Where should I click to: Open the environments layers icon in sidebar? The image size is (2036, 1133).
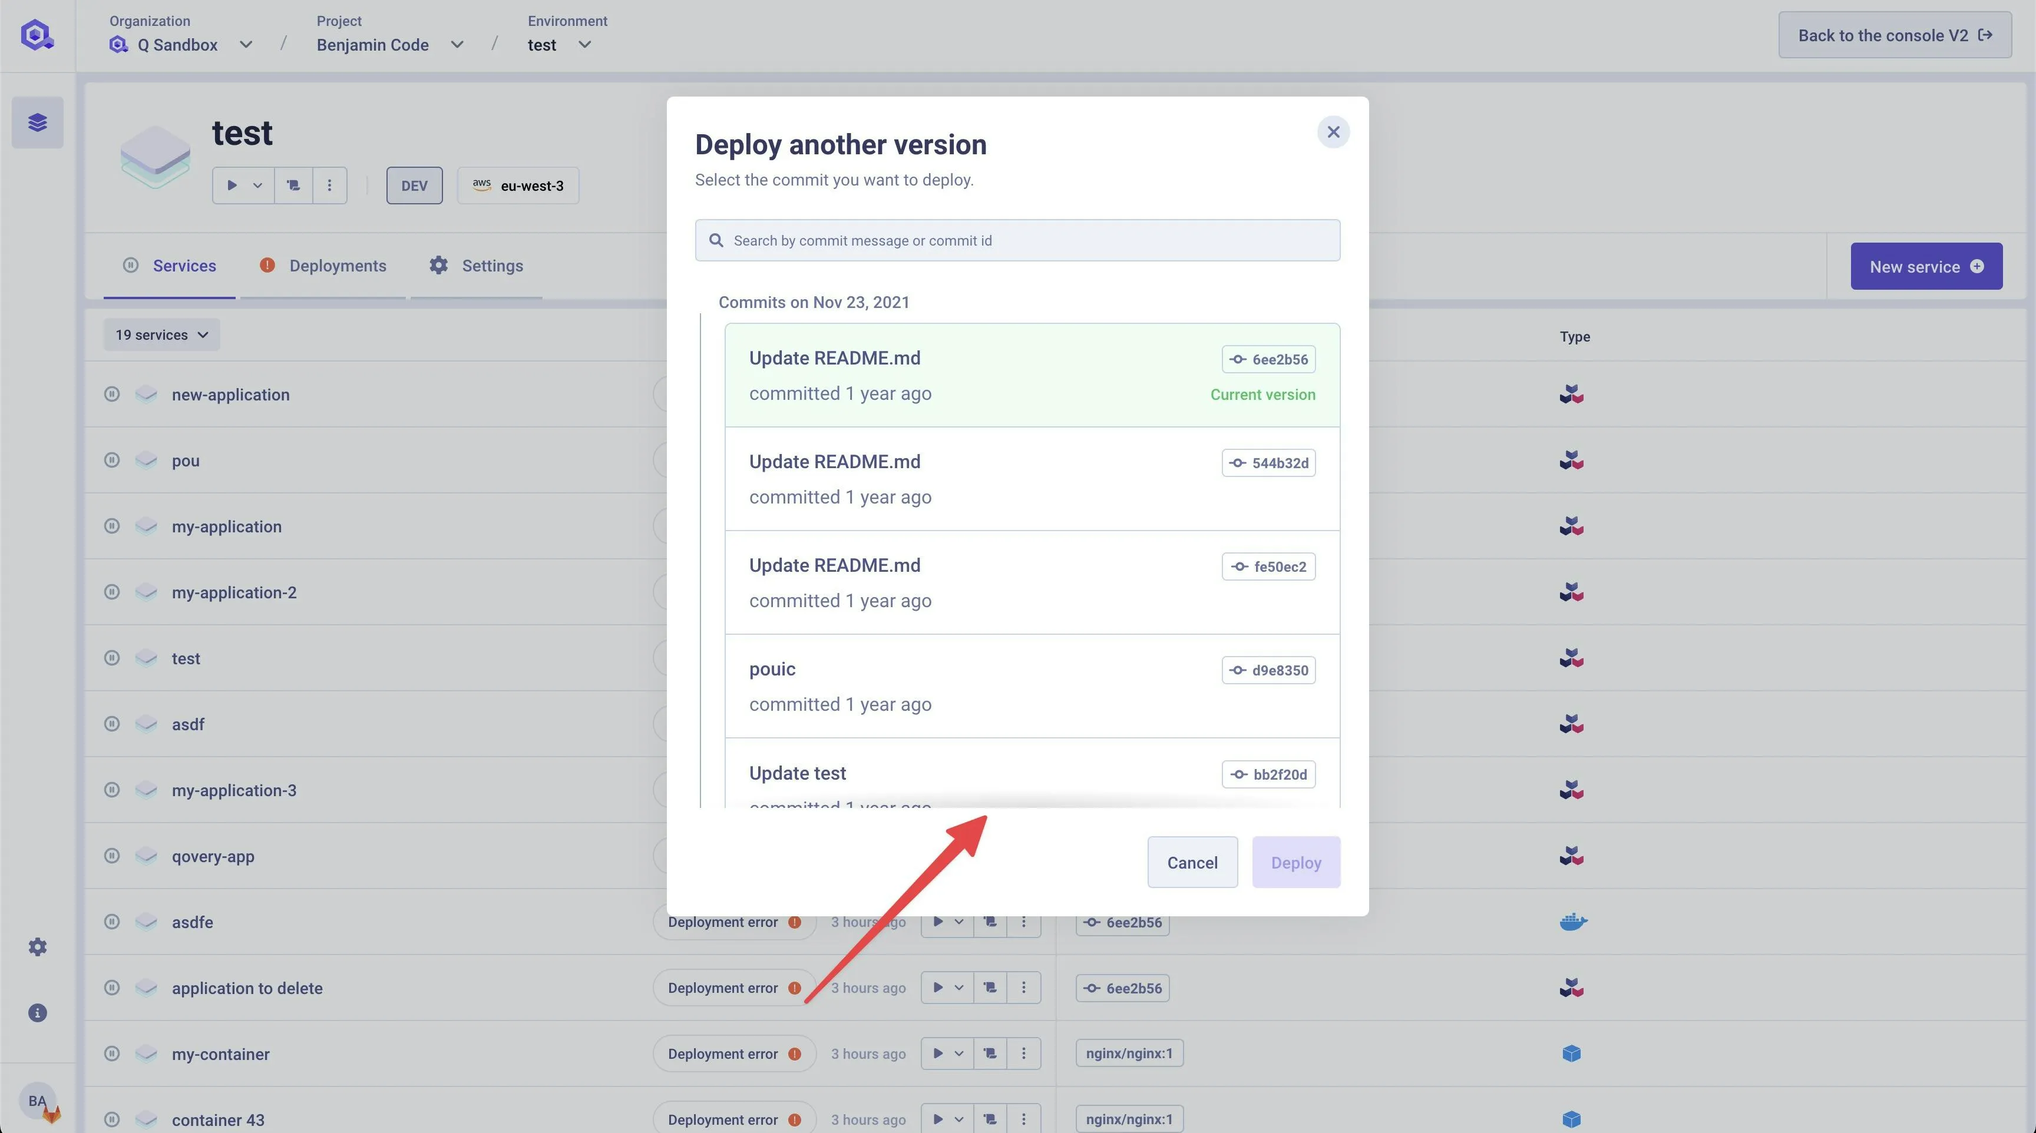pos(37,122)
